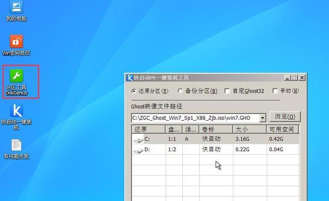Launch the 快启动一键装机 desktop icon

point(16,117)
